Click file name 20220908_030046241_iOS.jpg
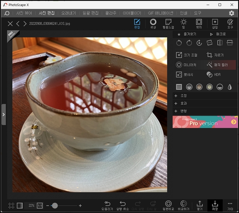 tap(49, 24)
